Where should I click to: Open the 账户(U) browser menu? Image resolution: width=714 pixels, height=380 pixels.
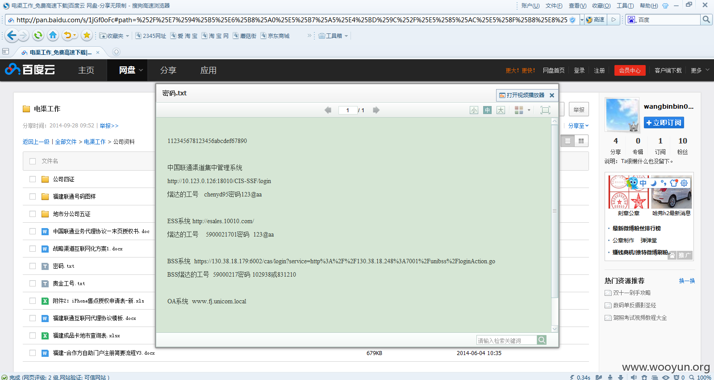(530, 5)
